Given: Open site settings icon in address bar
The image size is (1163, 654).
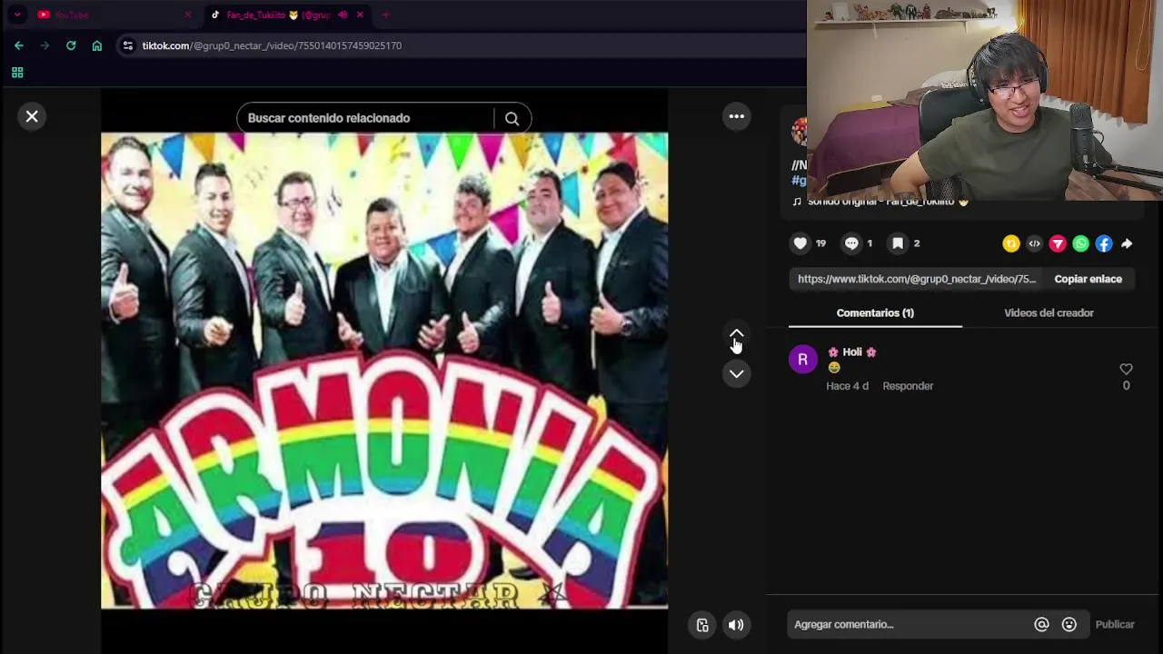Looking at the screenshot, I should coord(128,45).
